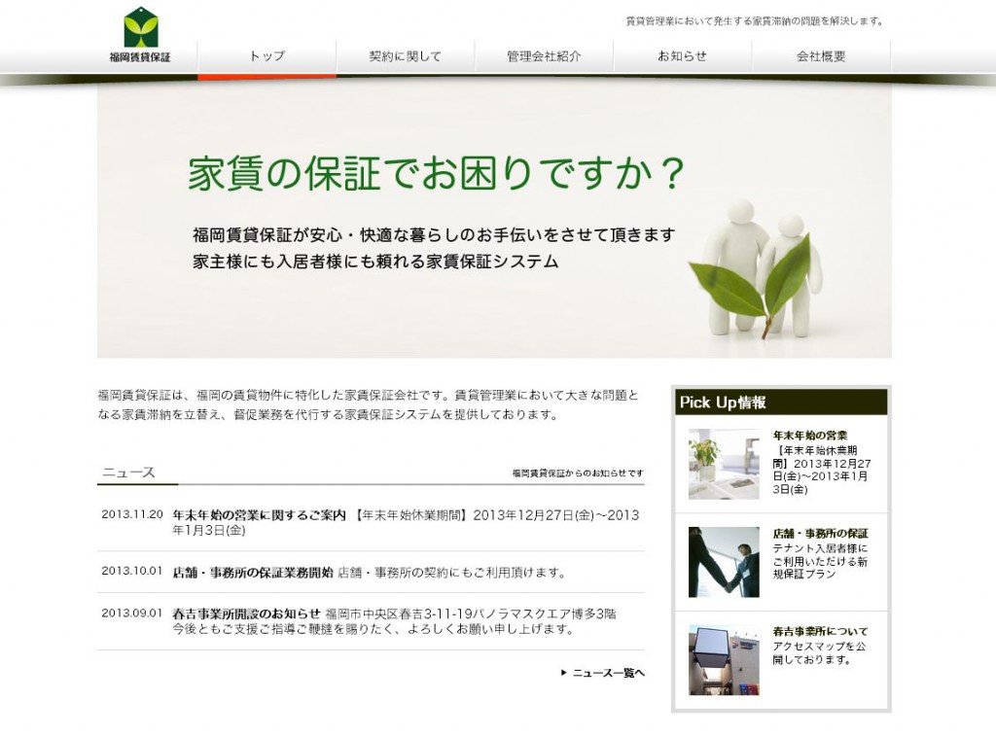Click text アクセスマップを公開しております

click(x=819, y=652)
